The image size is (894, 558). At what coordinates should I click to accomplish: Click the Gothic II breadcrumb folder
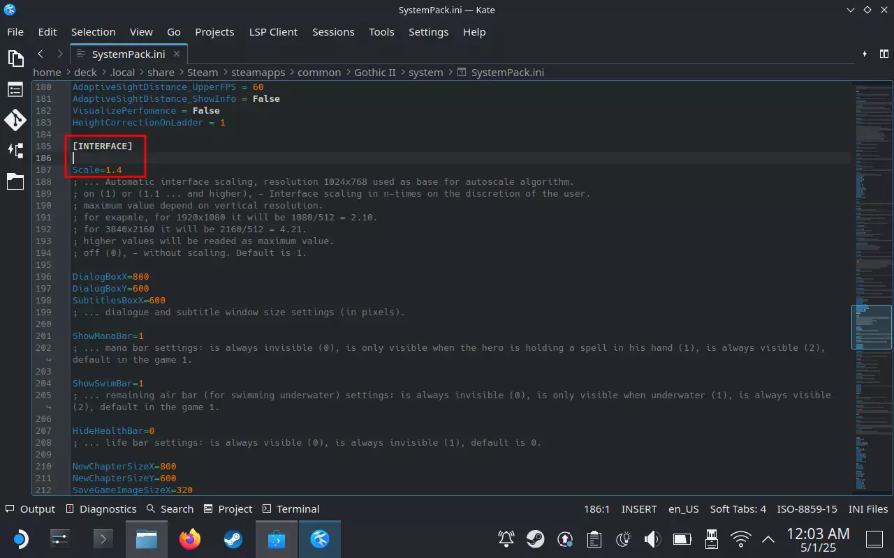pos(375,73)
